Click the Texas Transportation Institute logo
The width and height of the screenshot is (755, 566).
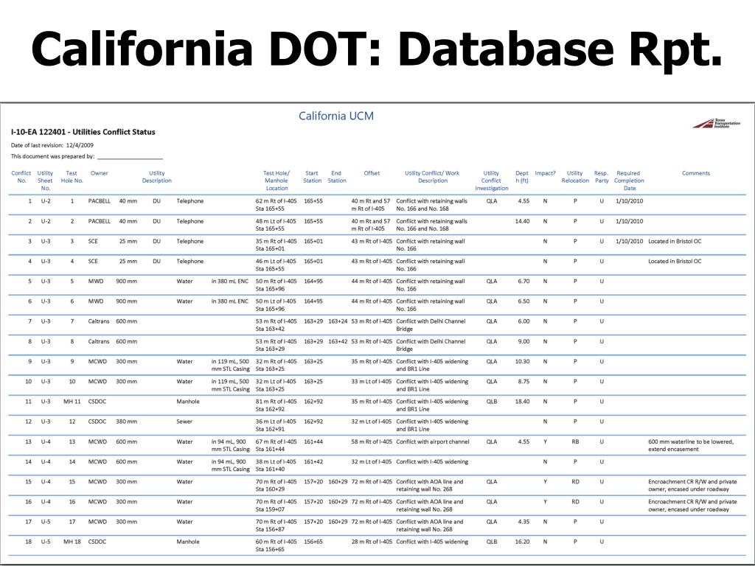tap(716, 123)
